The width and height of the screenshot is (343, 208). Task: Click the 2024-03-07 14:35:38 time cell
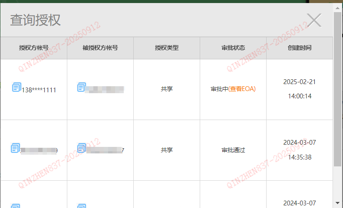point(300,150)
